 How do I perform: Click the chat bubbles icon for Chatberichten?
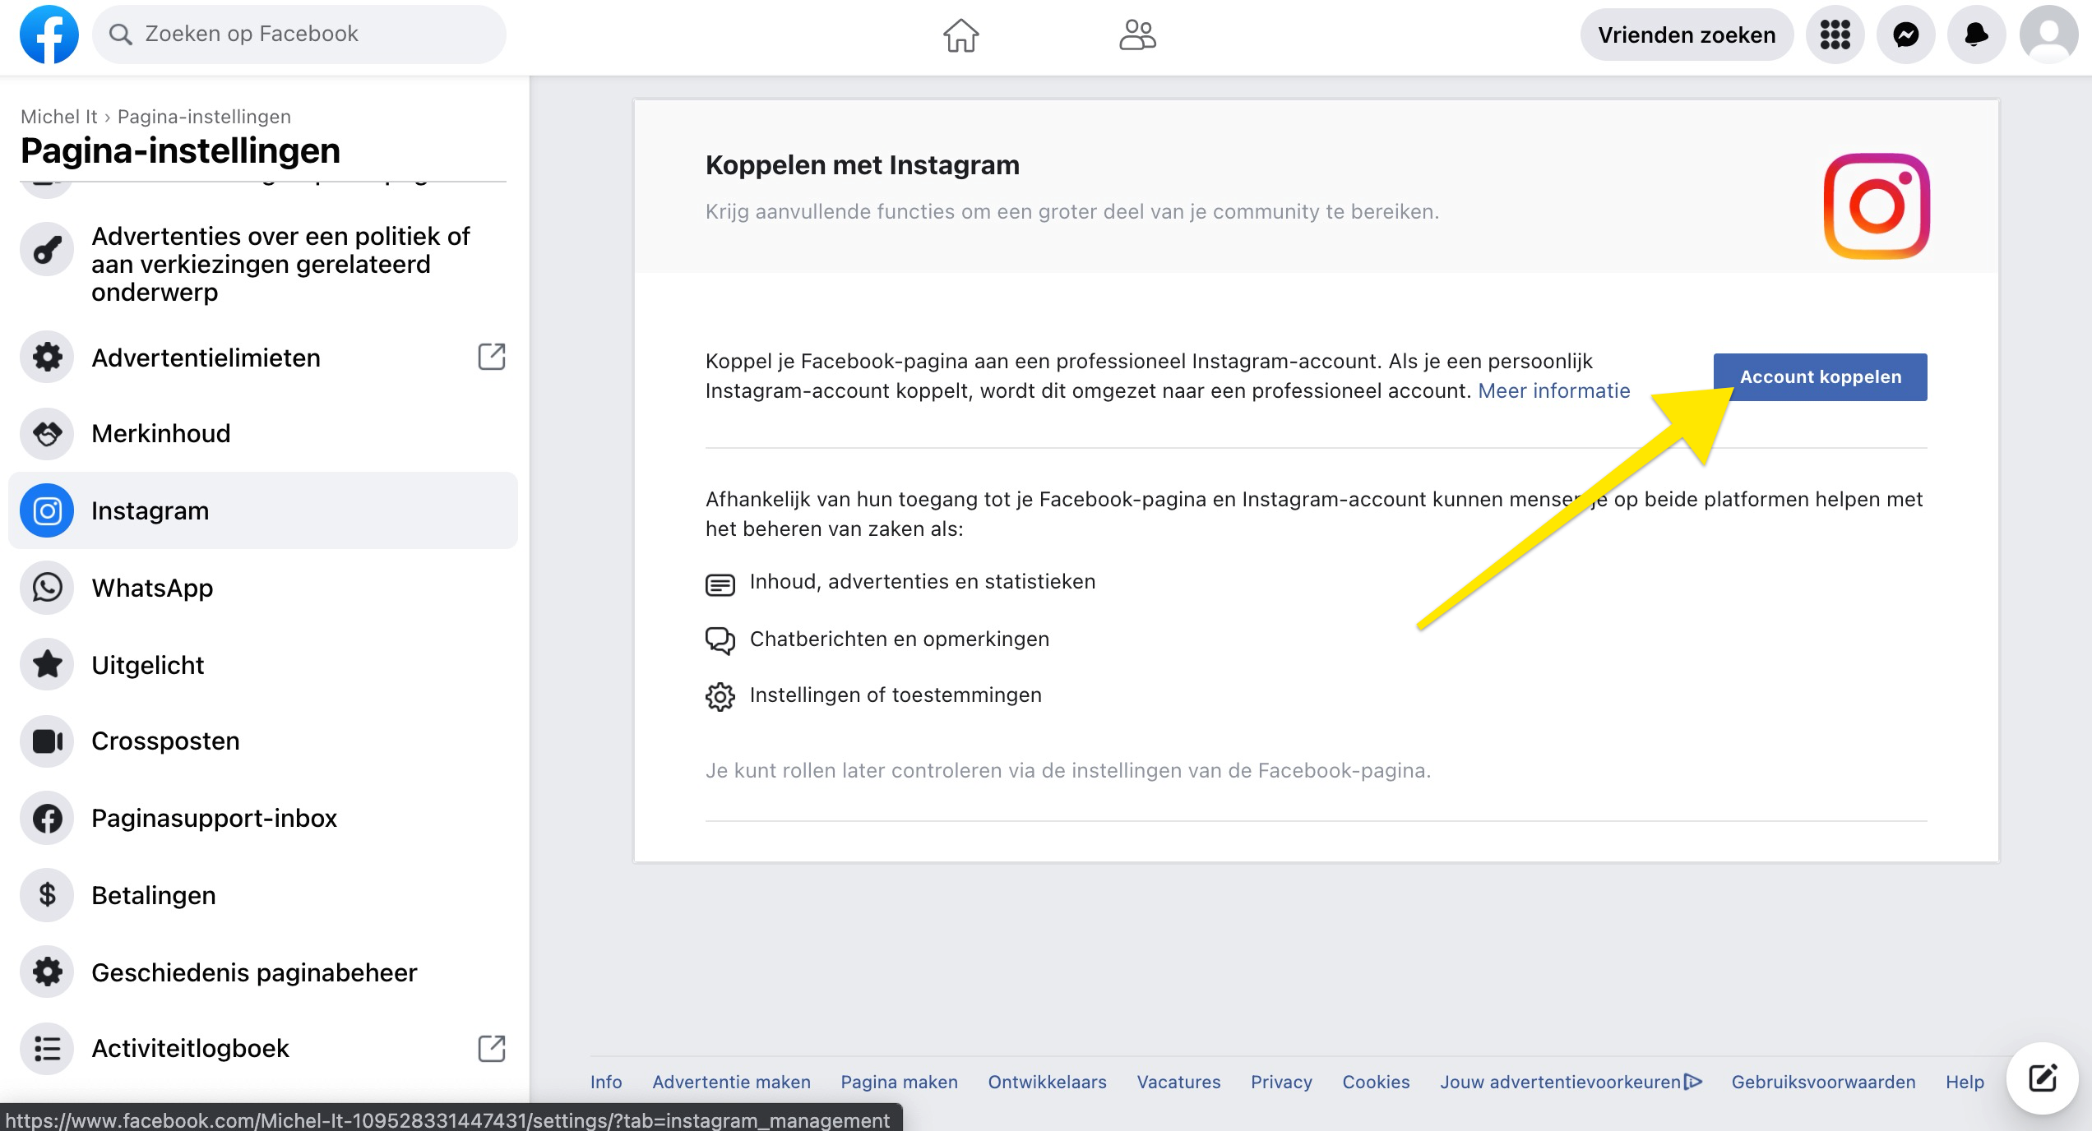click(x=720, y=640)
